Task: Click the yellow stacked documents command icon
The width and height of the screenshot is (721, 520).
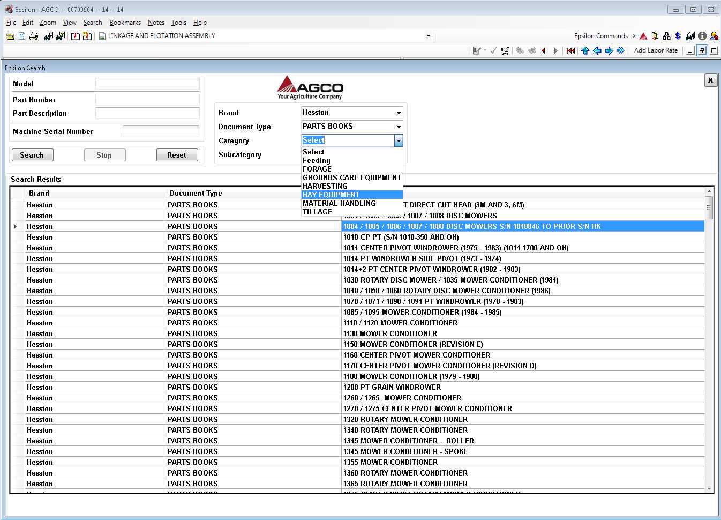Action: click(x=655, y=36)
